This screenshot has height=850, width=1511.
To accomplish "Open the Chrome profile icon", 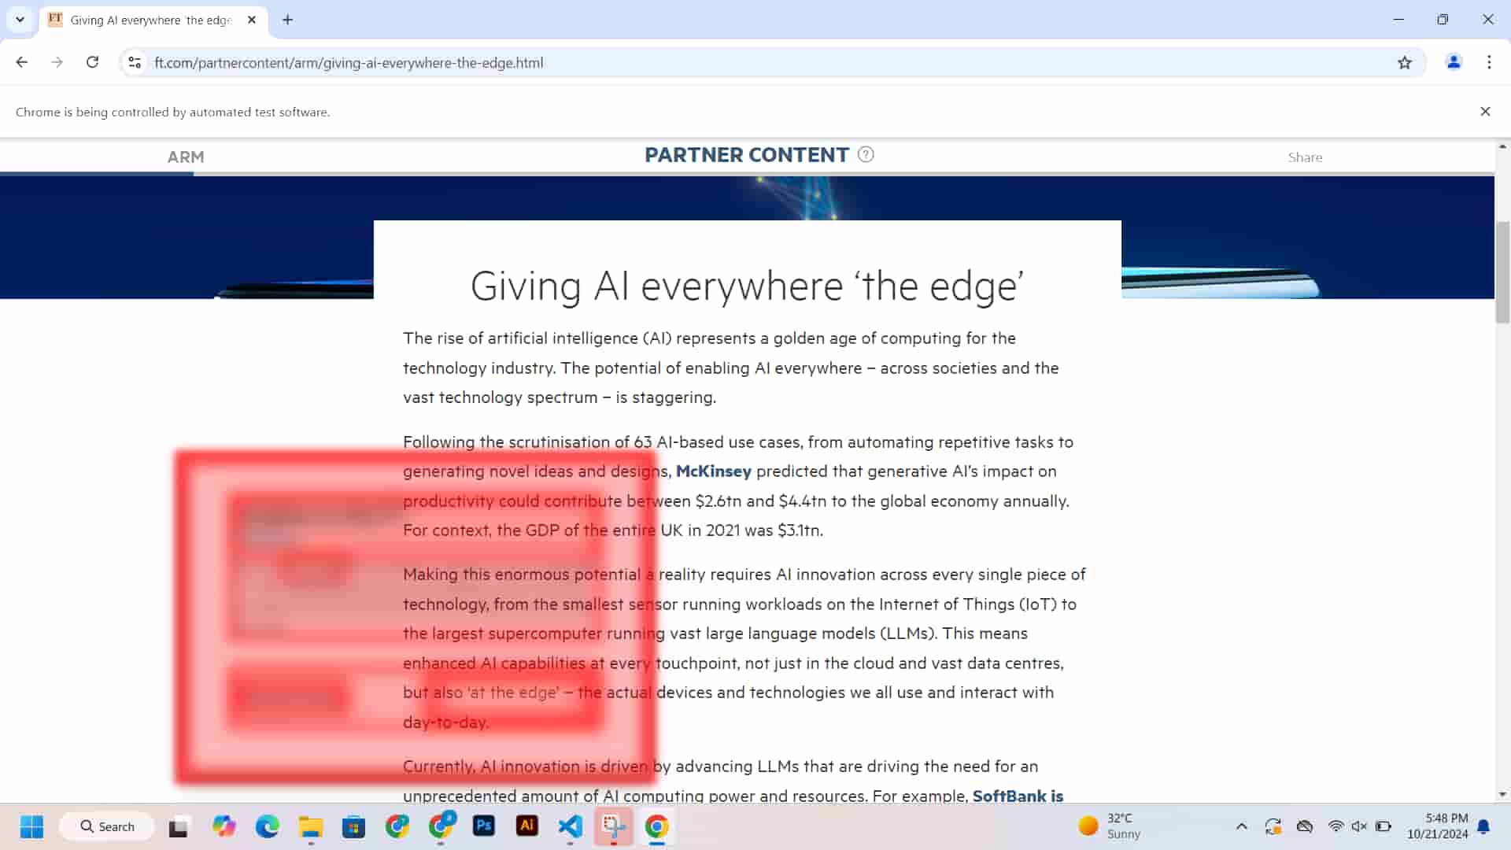I will tap(1454, 62).
